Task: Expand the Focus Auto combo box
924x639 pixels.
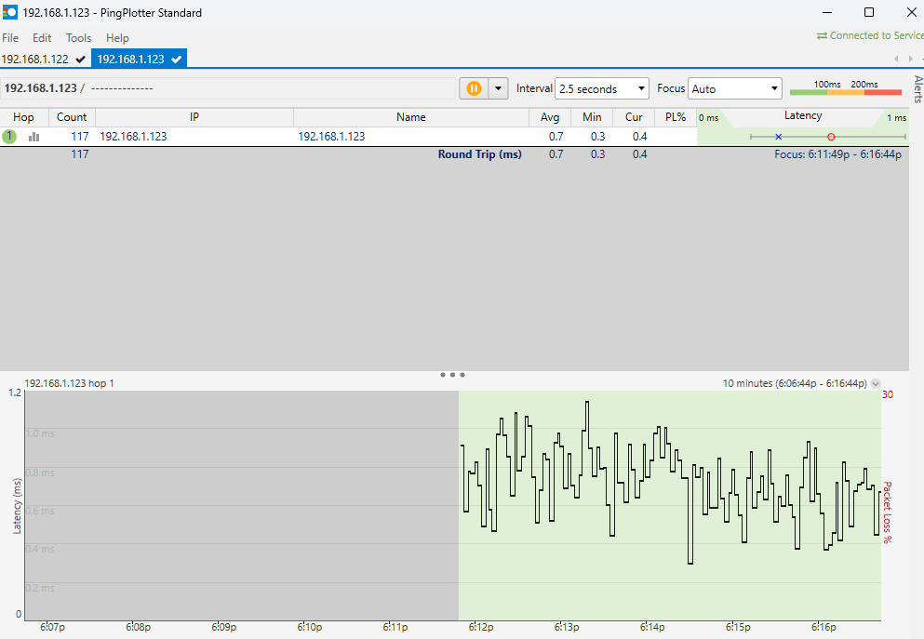Action: pos(734,88)
